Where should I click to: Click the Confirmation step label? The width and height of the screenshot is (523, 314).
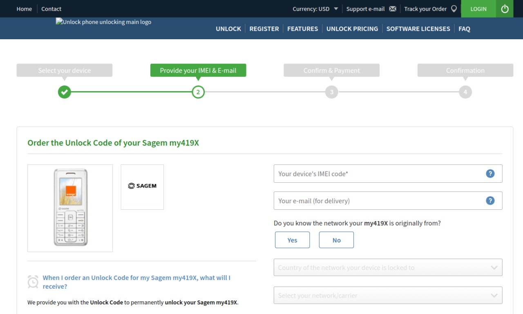pyautogui.click(x=465, y=70)
